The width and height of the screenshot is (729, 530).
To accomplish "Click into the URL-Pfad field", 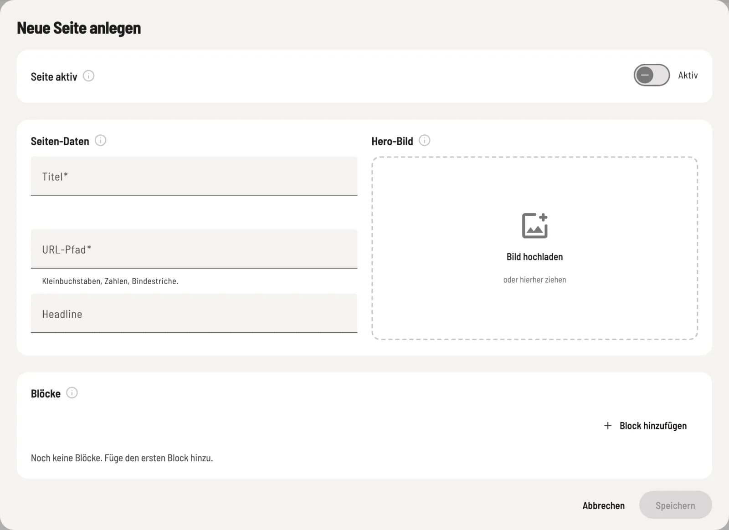I will click(x=194, y=249).
